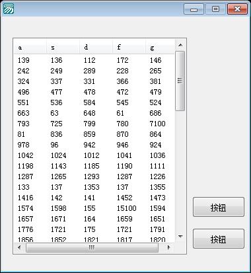Screen dimensions: 251x273
Task: Select the row starting with 1776
Action: coord(94,229)
